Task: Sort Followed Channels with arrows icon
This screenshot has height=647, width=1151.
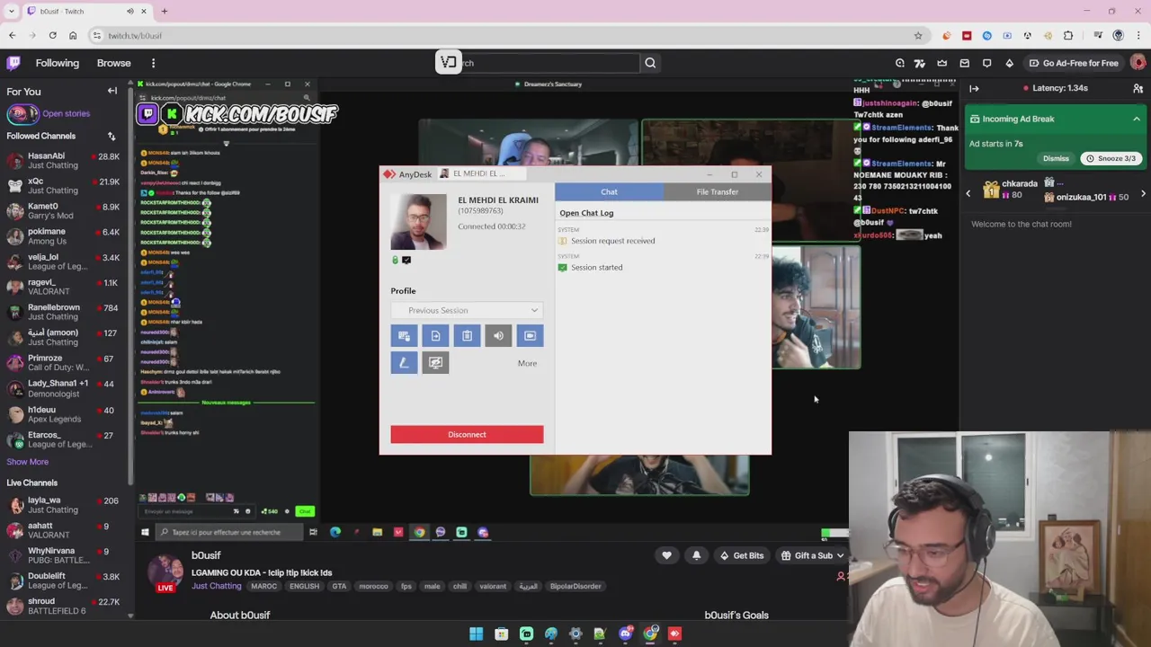Action: (112, 136)
